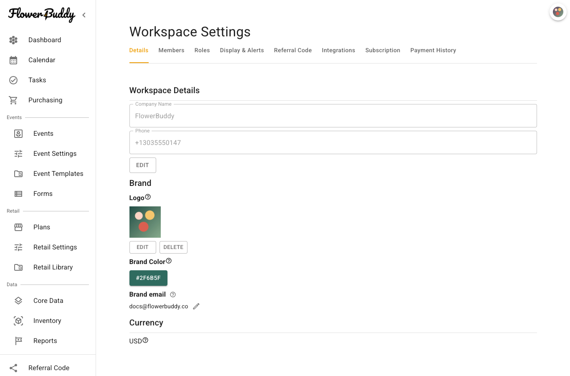Show the USD currency help tooltip
Screen dimensions: 570x376
[x=145, y=340]
